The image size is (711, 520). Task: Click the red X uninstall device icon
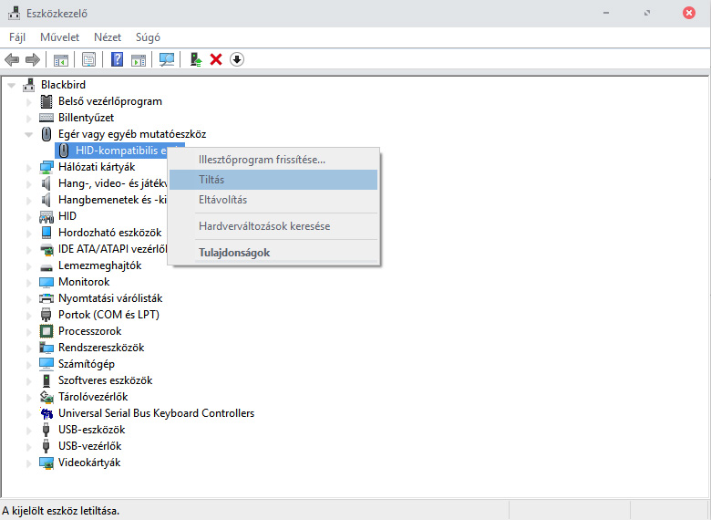click(x=216, y=59)
